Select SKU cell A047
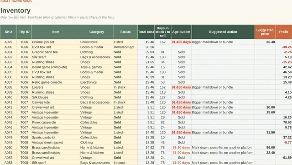This screenshot has width=292, height=165. tap(8, 133)
